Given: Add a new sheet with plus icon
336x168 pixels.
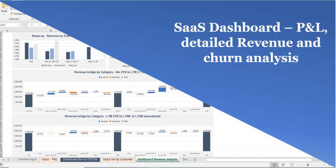Looking at the screenshot, I should coord(195,160).
